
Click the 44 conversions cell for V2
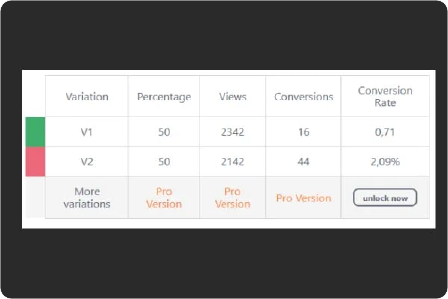tap(303, 161)
